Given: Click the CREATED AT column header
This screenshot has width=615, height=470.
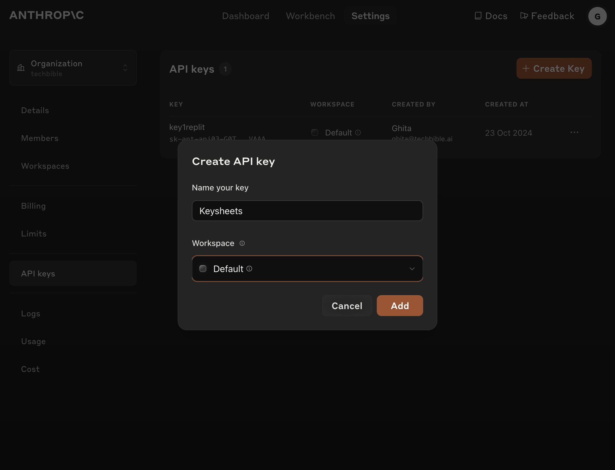Looking at the screenshot, I should tap(507, 104).
